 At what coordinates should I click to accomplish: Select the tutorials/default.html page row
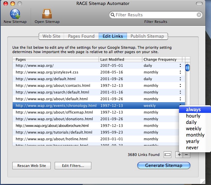pyautogui.click(x=96, y=132)
